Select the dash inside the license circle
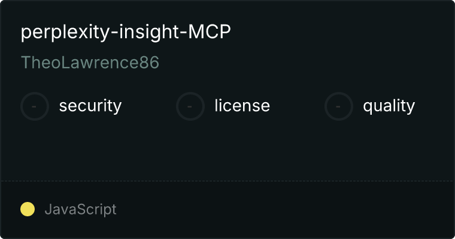455x239 pixels. tap(190, 106)
